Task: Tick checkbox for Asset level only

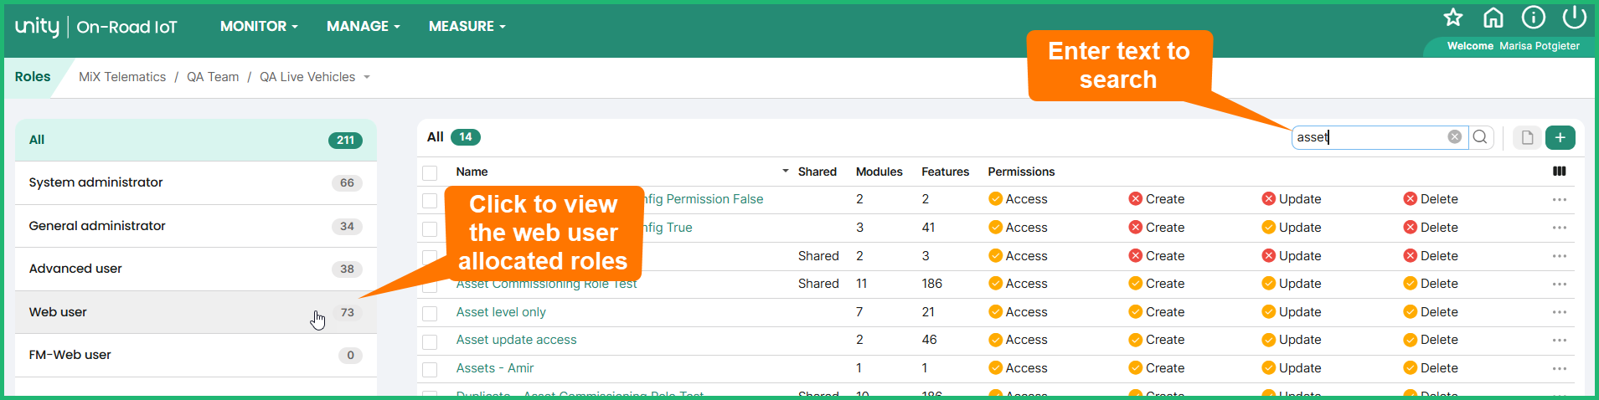Action: pos(430,313)
